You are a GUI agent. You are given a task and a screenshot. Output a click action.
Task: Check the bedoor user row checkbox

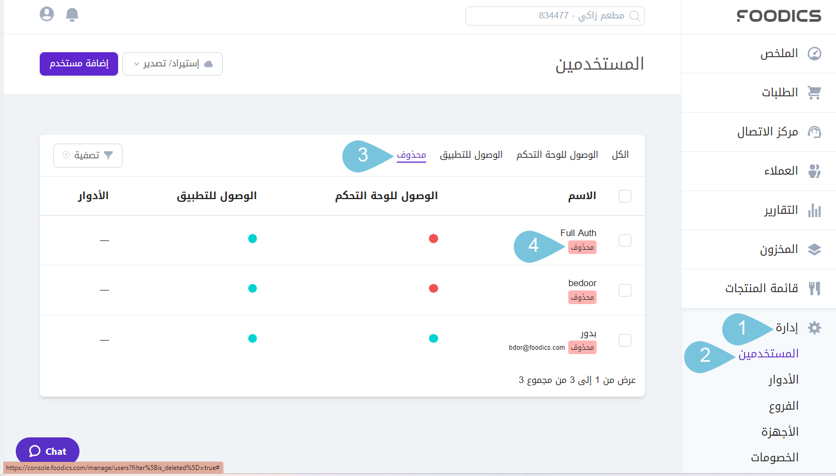coord(625,290)
